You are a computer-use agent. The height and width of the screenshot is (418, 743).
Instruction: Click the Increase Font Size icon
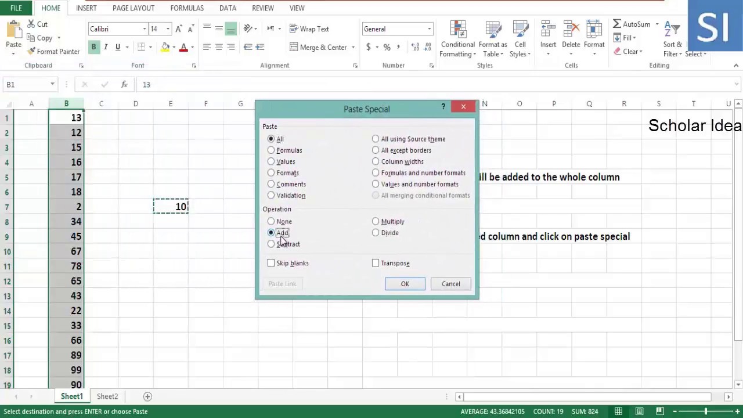(179, 29)
